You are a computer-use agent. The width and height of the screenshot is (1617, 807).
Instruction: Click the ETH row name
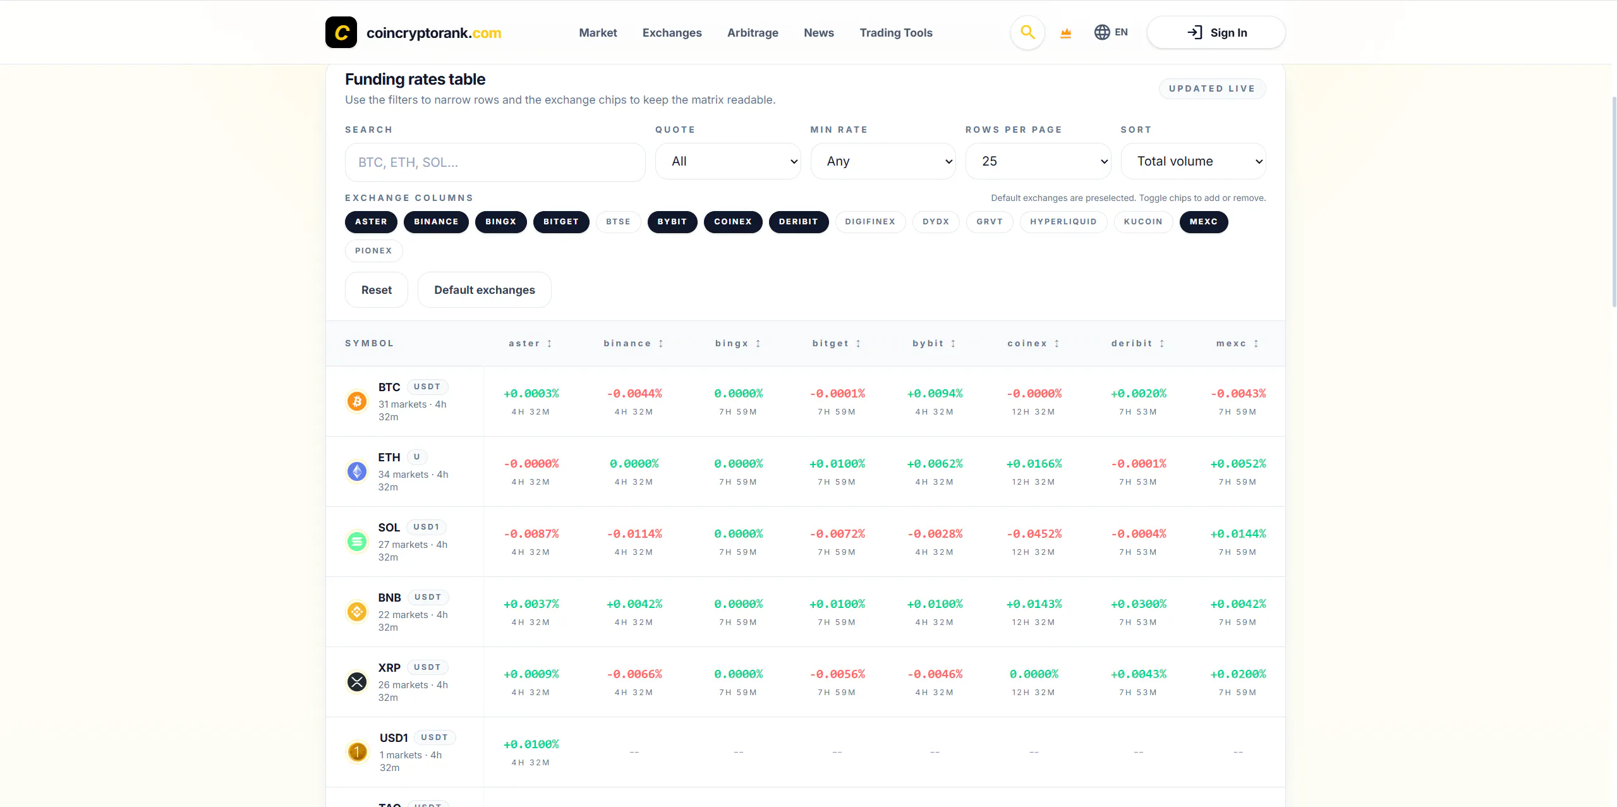tap(389, 458)
